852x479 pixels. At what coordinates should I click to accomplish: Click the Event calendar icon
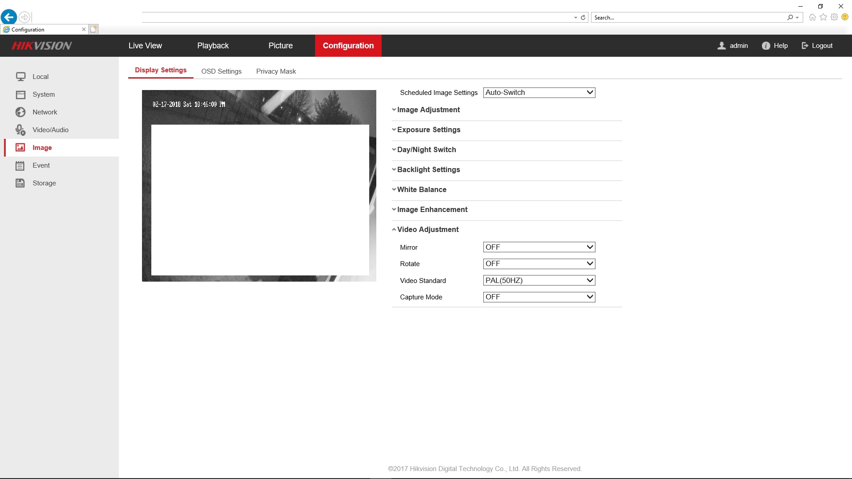point(20,165)
